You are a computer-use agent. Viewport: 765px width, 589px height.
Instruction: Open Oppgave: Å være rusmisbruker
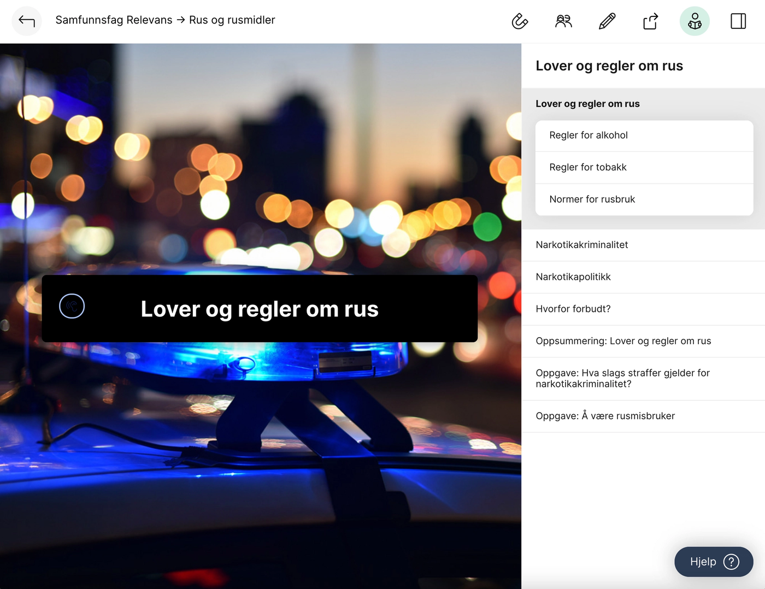[643, 416]
